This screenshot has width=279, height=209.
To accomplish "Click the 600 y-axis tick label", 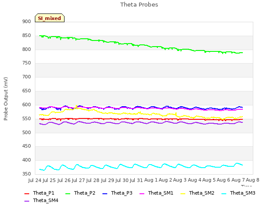I will pyautogui.click(x=27, y=104).
